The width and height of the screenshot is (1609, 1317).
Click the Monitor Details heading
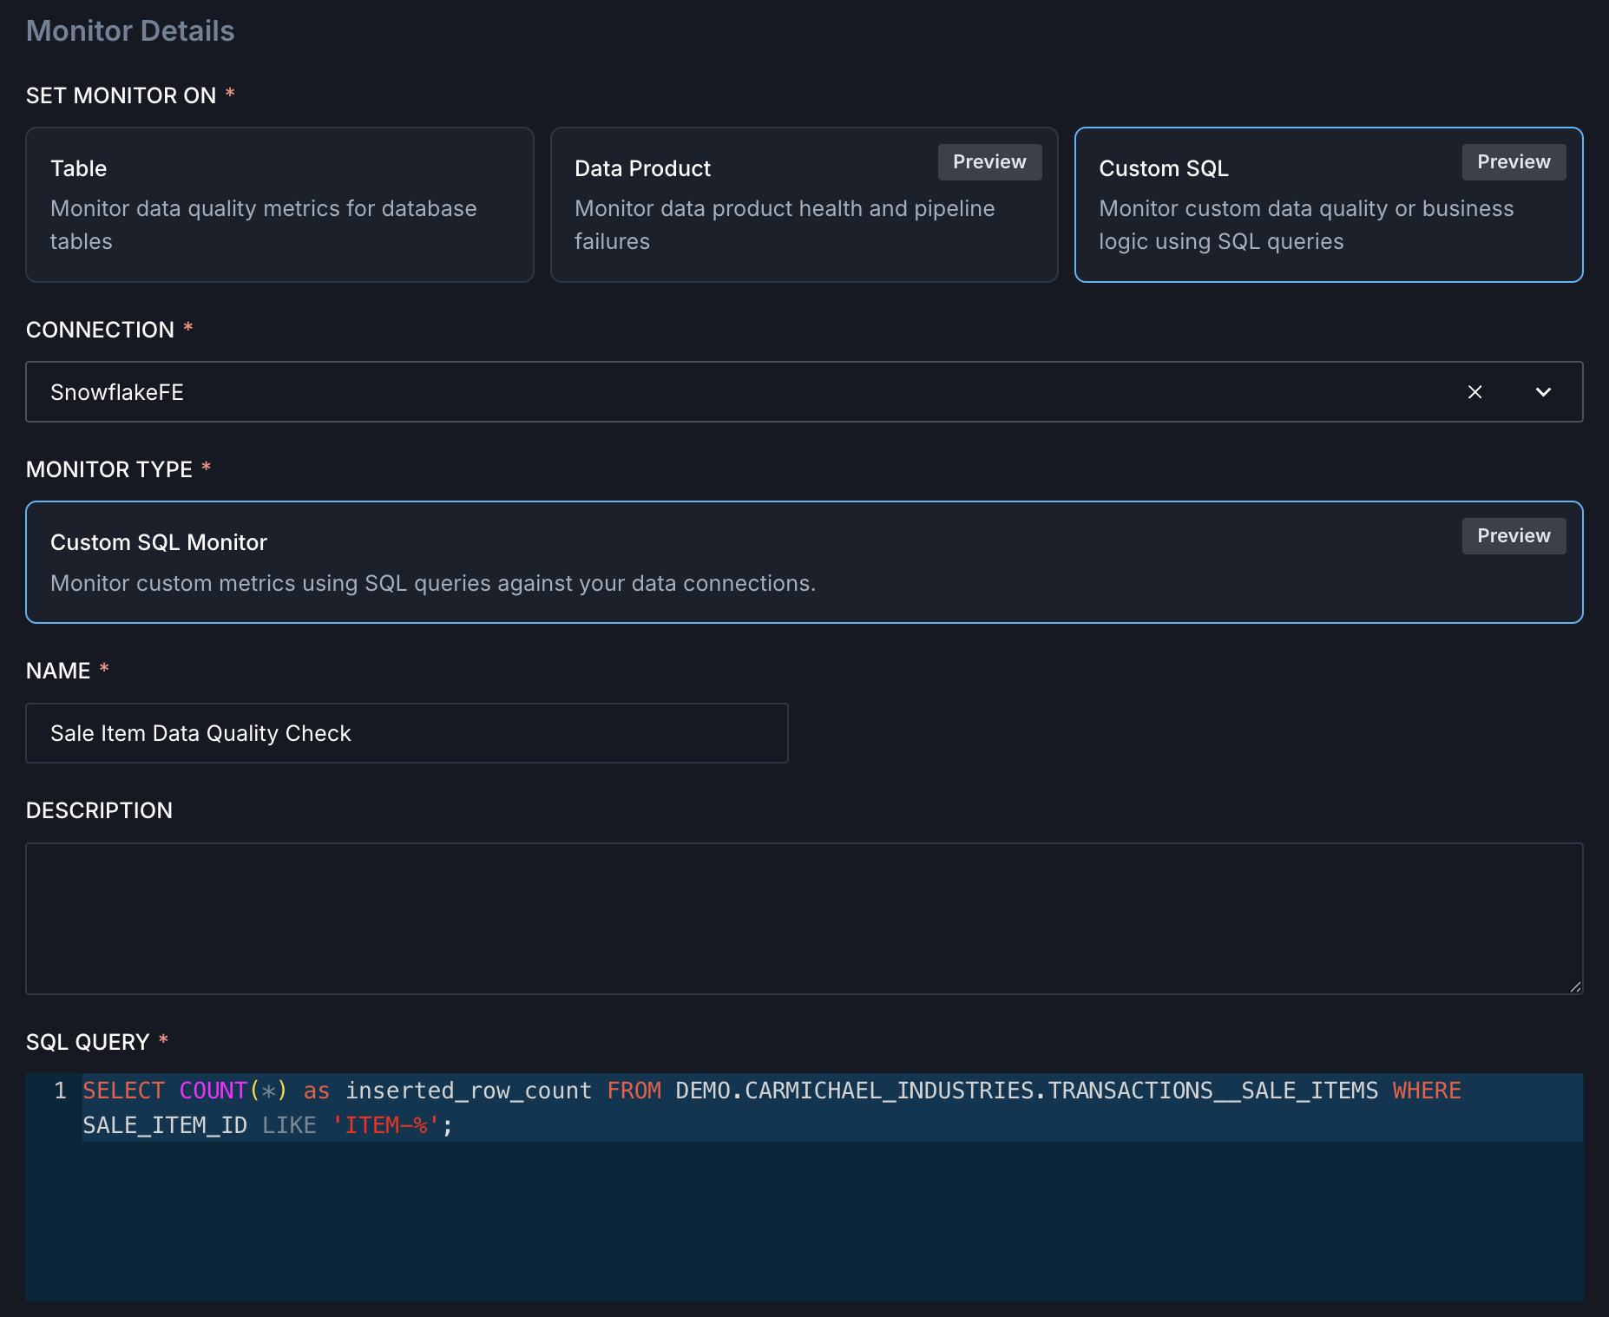click(x=130, y=30)
